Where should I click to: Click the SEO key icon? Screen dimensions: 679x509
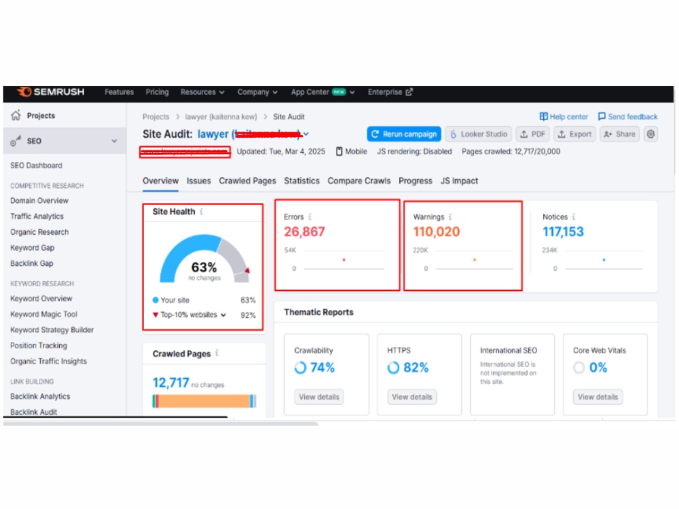pyautogui.click(x=16, y=140)
